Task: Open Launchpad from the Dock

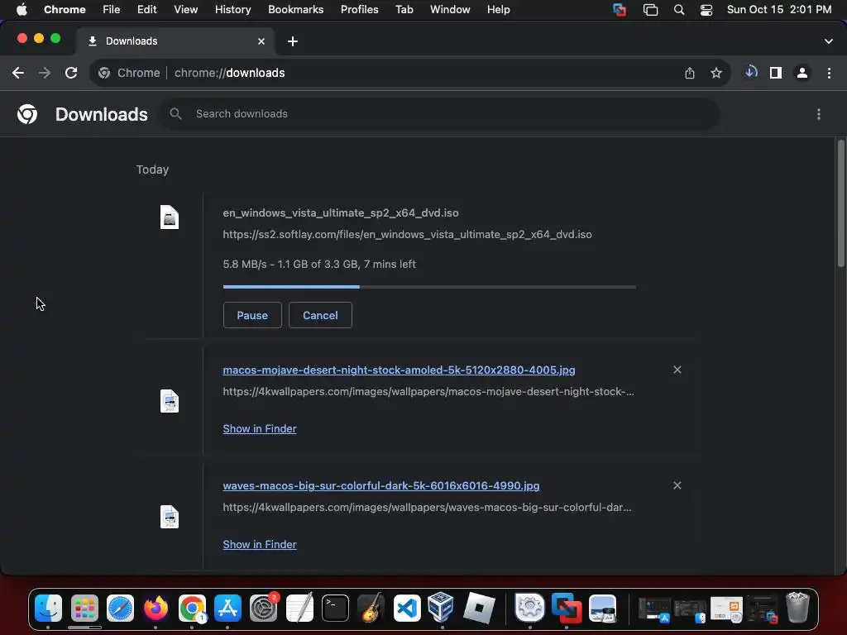Action: point(84,608)
